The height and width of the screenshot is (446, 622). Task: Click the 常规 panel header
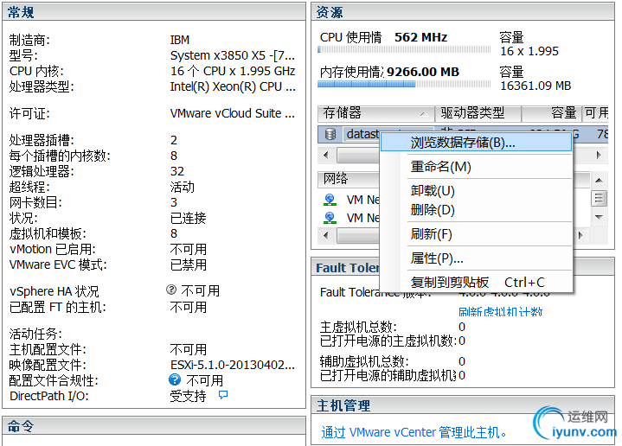coord(154,12)
